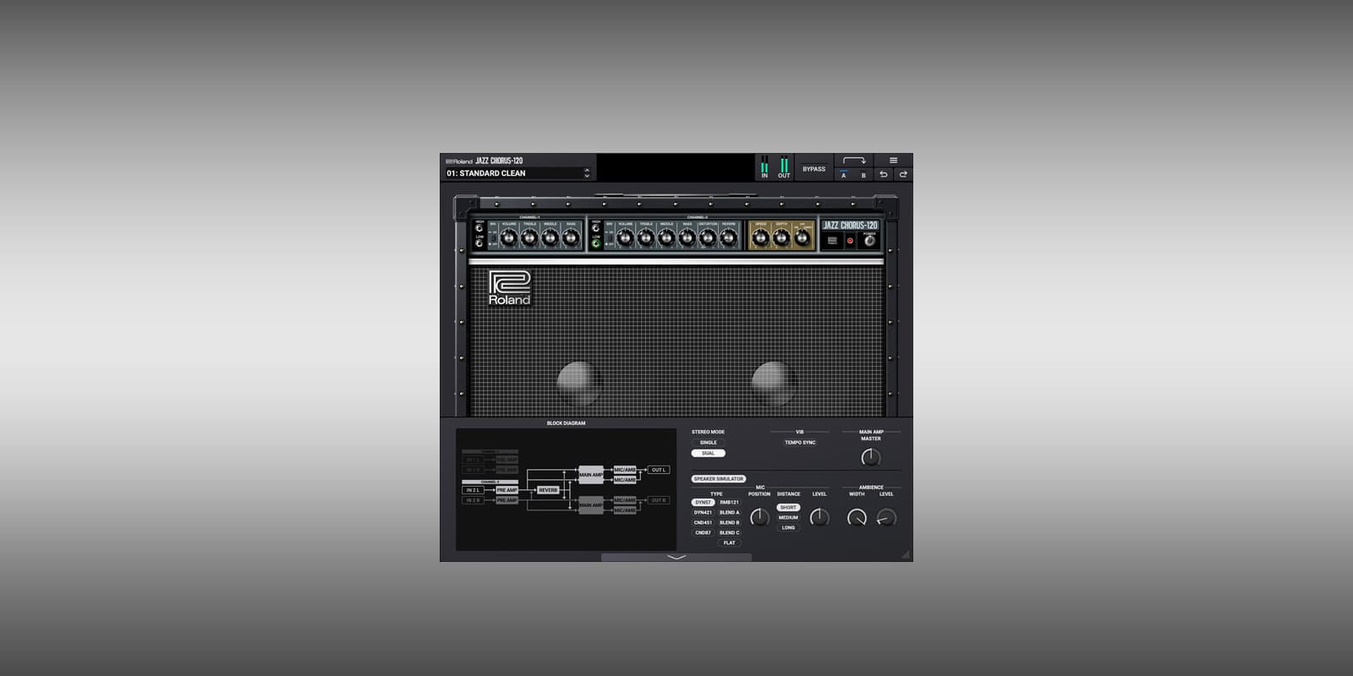Toggle the Channel 1 BRI switch

tap(494, 237)
